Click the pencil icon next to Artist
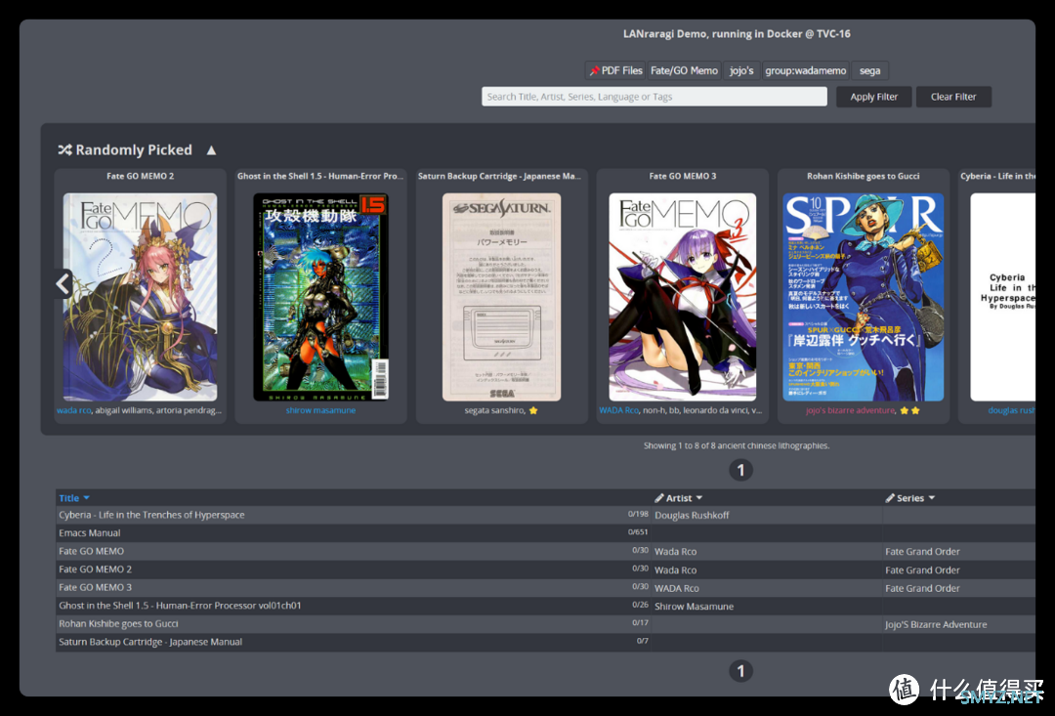Screen dimensions: 1055x716 coord(659,498)
